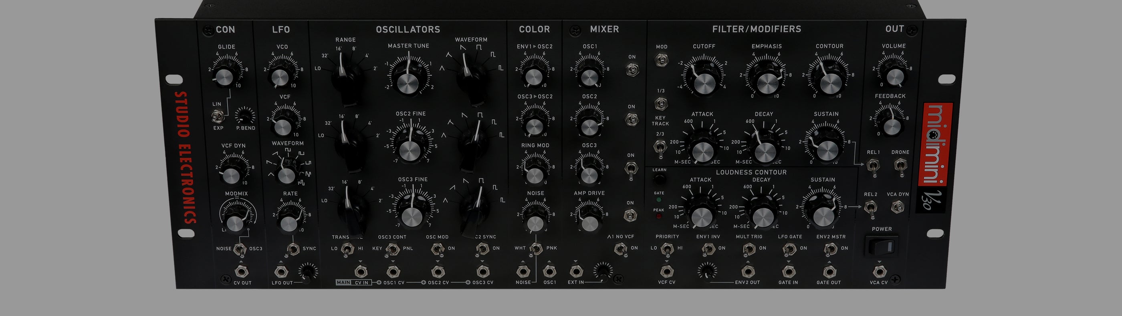Click the mixer OSC2 level knob
Image resolution: width=1122 pixels, height=316 pixels.
point(589,126)
